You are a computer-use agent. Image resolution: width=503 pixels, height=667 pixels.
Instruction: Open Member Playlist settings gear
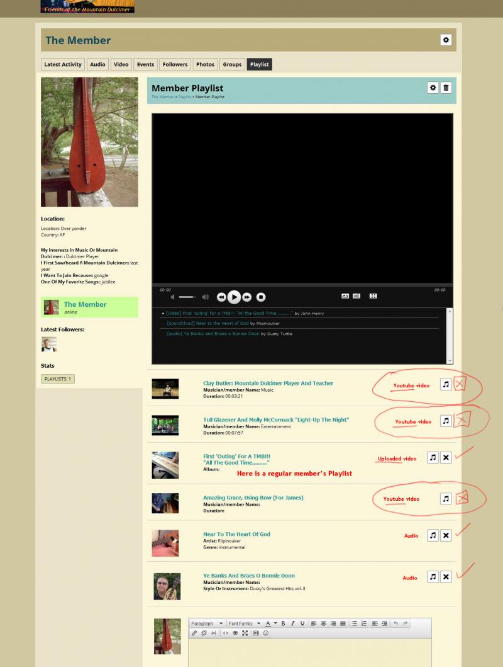tap(433, 88)
